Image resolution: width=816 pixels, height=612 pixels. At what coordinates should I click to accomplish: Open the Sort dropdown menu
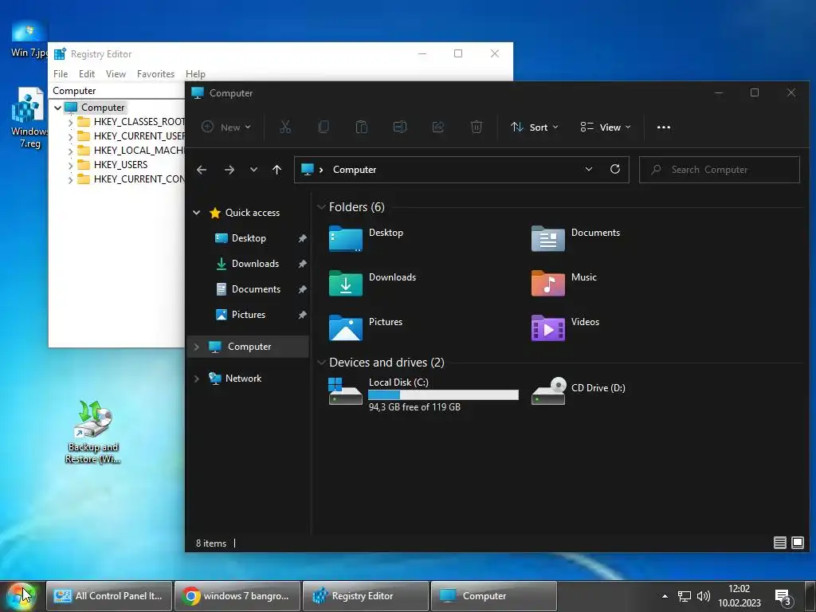coord(535,127)
